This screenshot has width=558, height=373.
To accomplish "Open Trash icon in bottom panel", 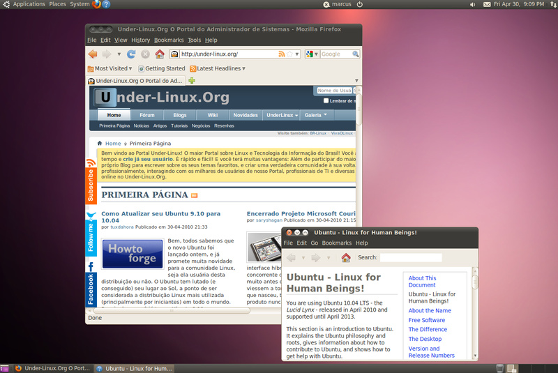I will tap(499, 368).
